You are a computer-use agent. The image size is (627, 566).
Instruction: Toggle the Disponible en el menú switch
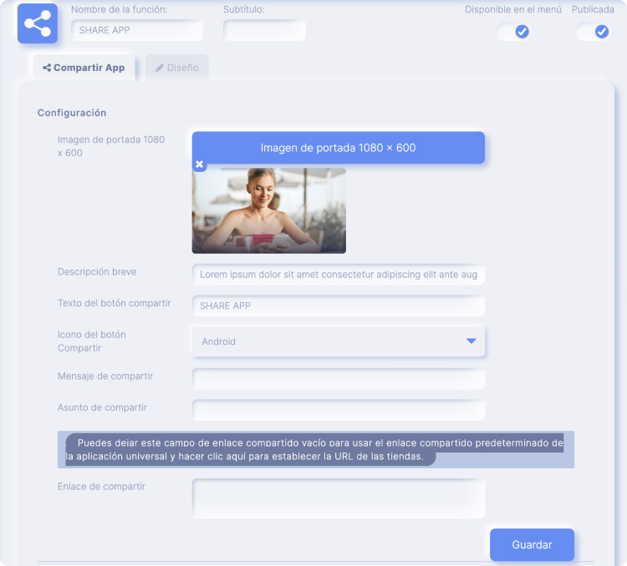(513, 32)
